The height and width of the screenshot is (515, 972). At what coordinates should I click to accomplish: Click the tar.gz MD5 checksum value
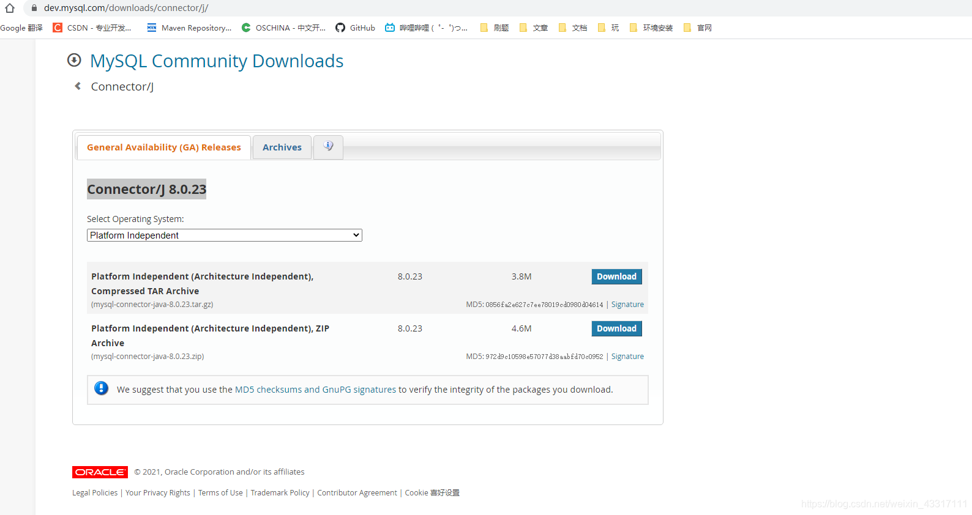tap(544, 305)
